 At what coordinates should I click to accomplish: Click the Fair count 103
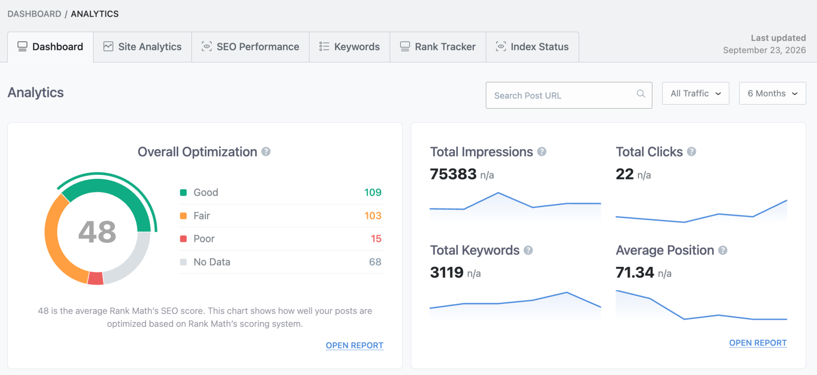pyautogui.click(x=372, y=216)
